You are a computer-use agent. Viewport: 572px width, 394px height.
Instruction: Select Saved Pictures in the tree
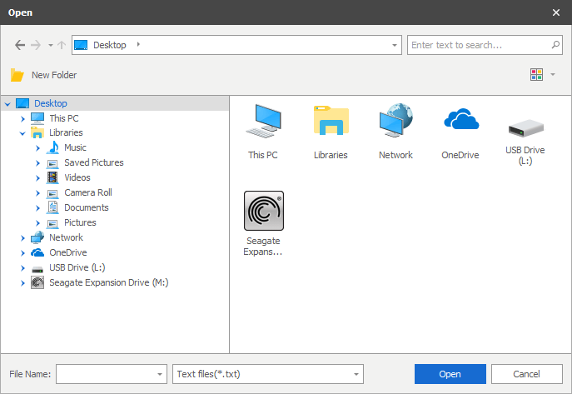[94, 162]
